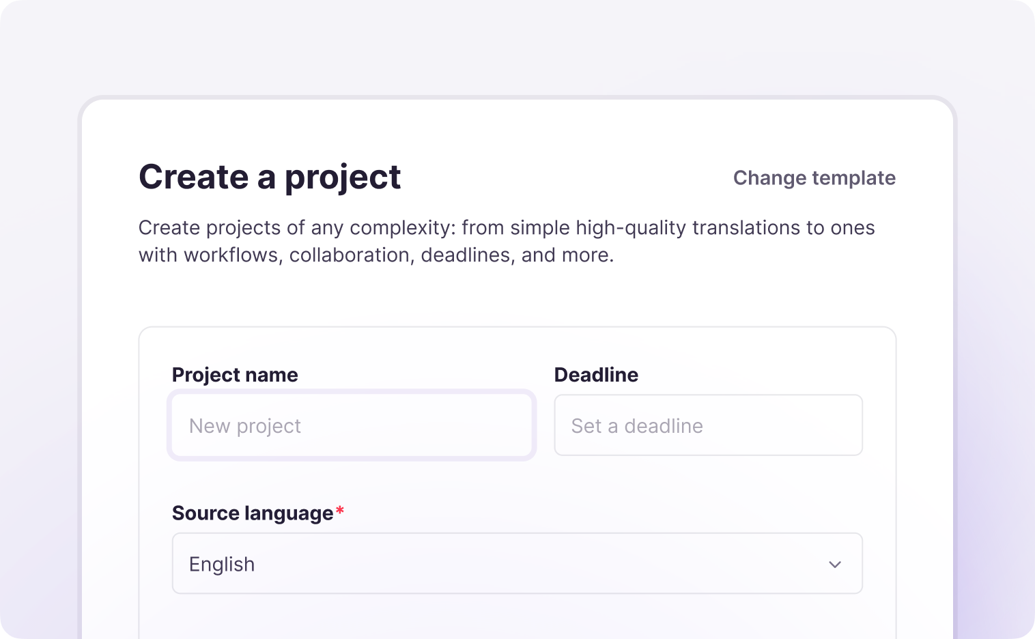Open the Source language dropdown showing English
1035x639 pixels.
coord(517,564)
